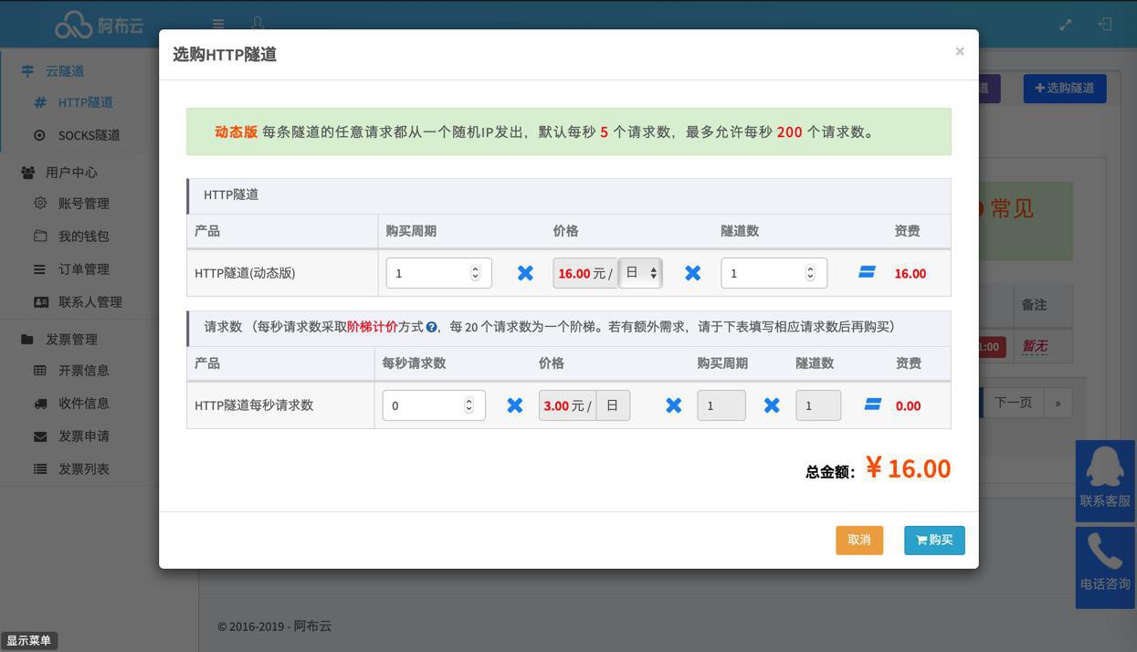The width and height of the screenshot is (1137, 652).
Task: Click the gear icon beside 账号管理
Action: pyautogui.click(x=40, y=203)
